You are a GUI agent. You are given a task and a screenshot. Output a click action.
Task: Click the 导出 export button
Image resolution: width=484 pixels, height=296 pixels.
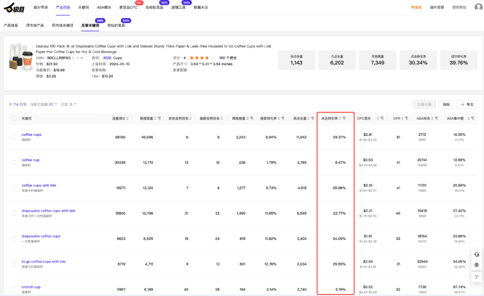pos(467,104)
